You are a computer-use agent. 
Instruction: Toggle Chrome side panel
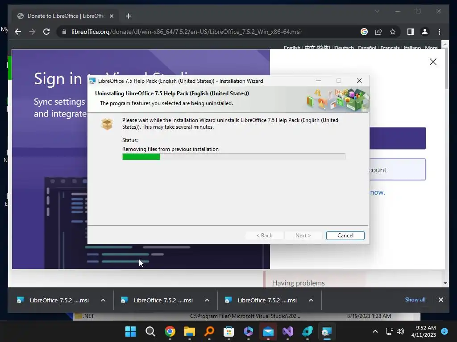click(411, 32)
